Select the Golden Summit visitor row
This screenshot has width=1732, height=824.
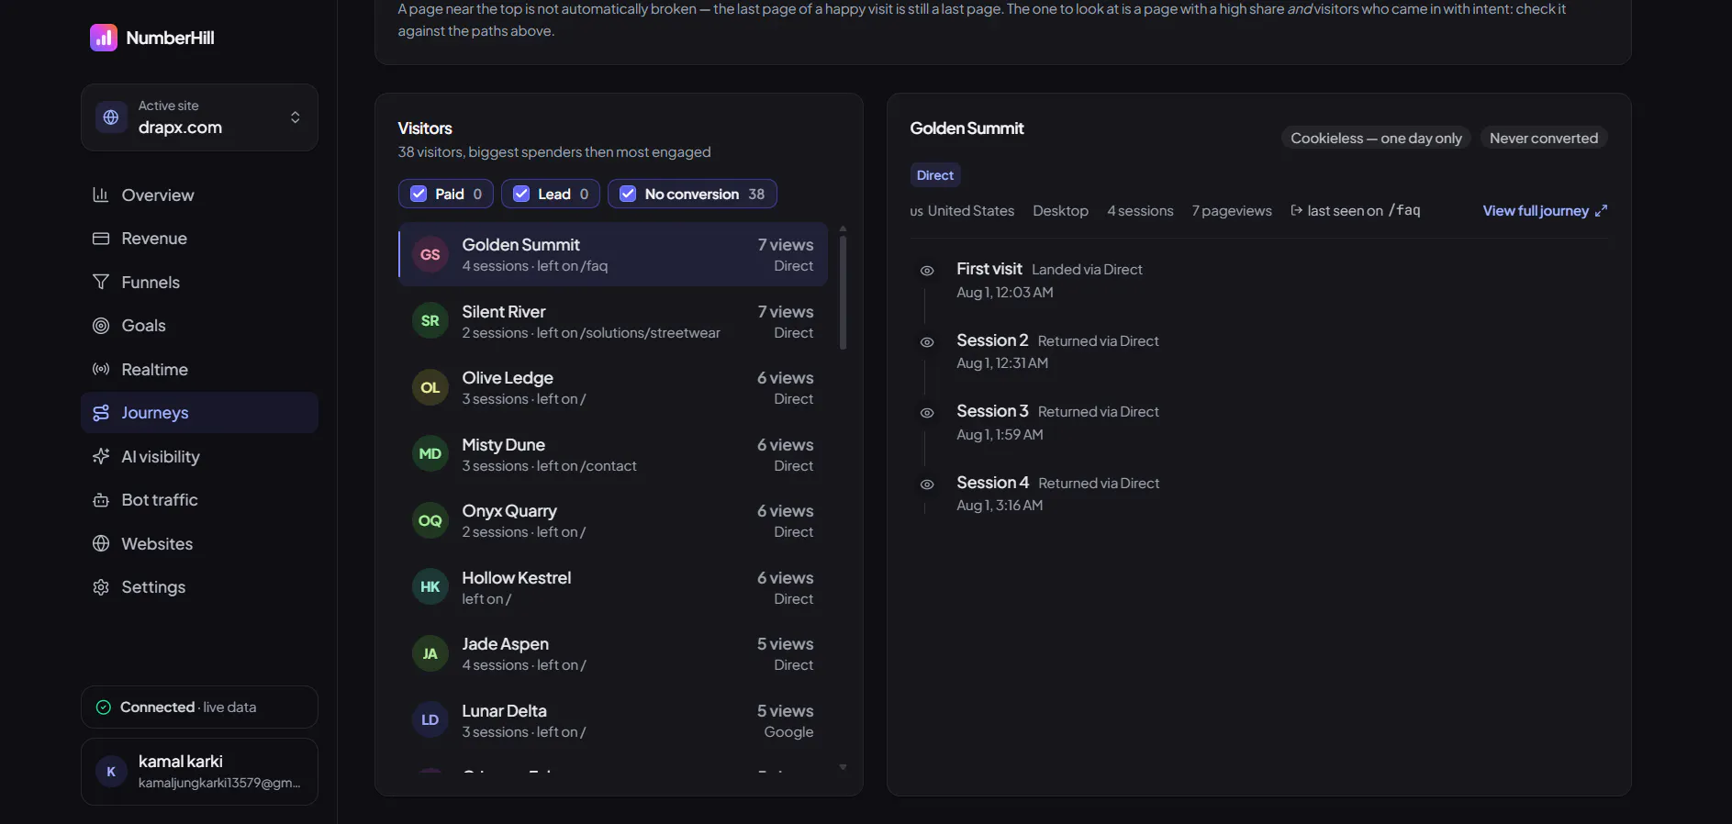tap(613, 254)
